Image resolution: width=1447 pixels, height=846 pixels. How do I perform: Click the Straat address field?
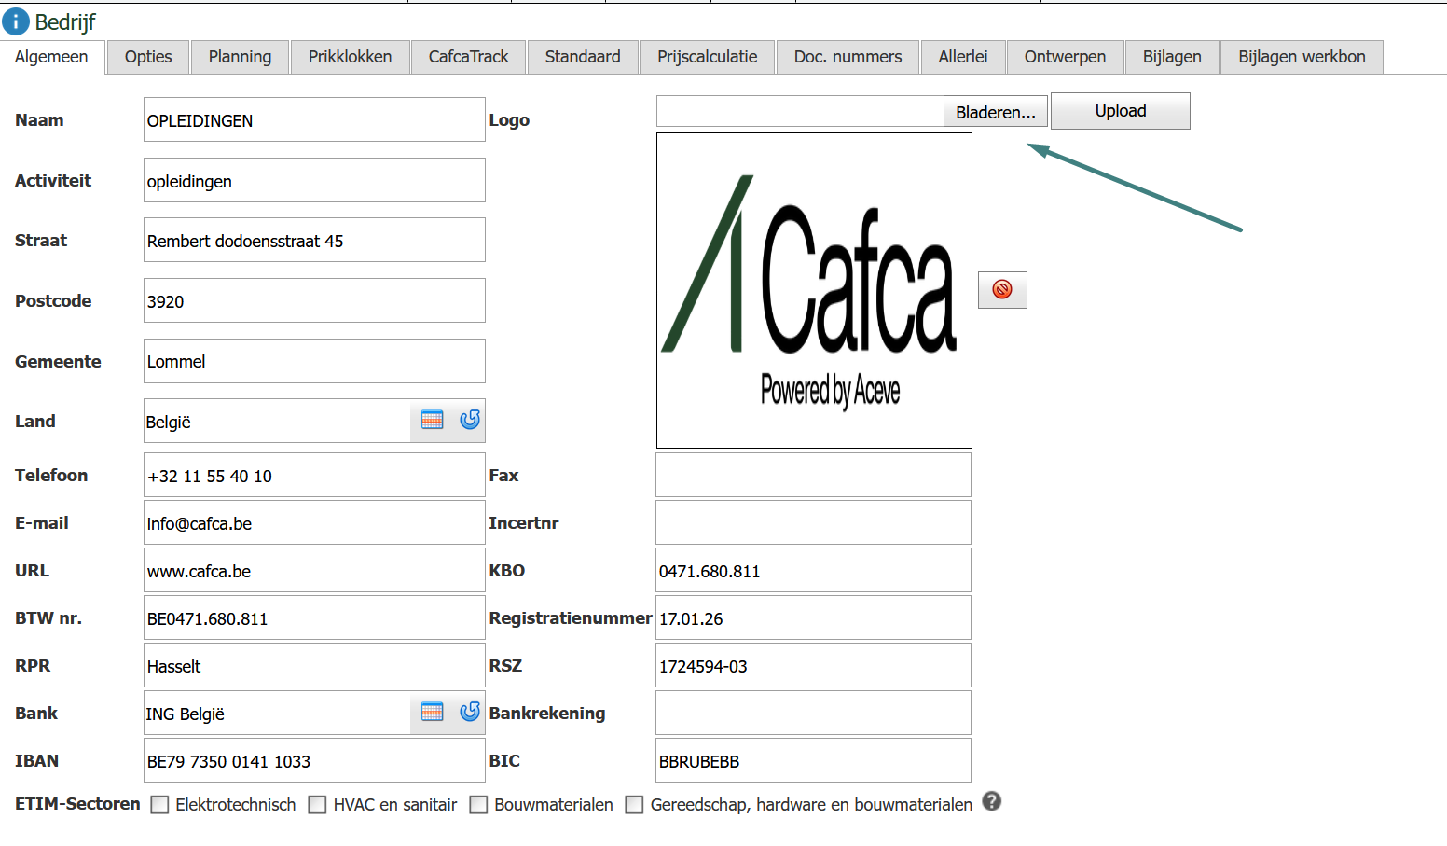coord(314,240)
